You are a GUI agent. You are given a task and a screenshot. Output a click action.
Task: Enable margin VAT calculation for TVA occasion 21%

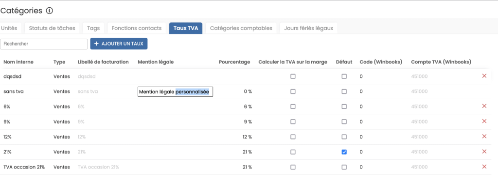(293, 167)
